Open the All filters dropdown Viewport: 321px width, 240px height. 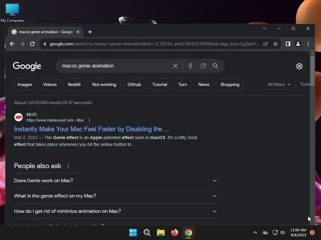coord(279,84)
